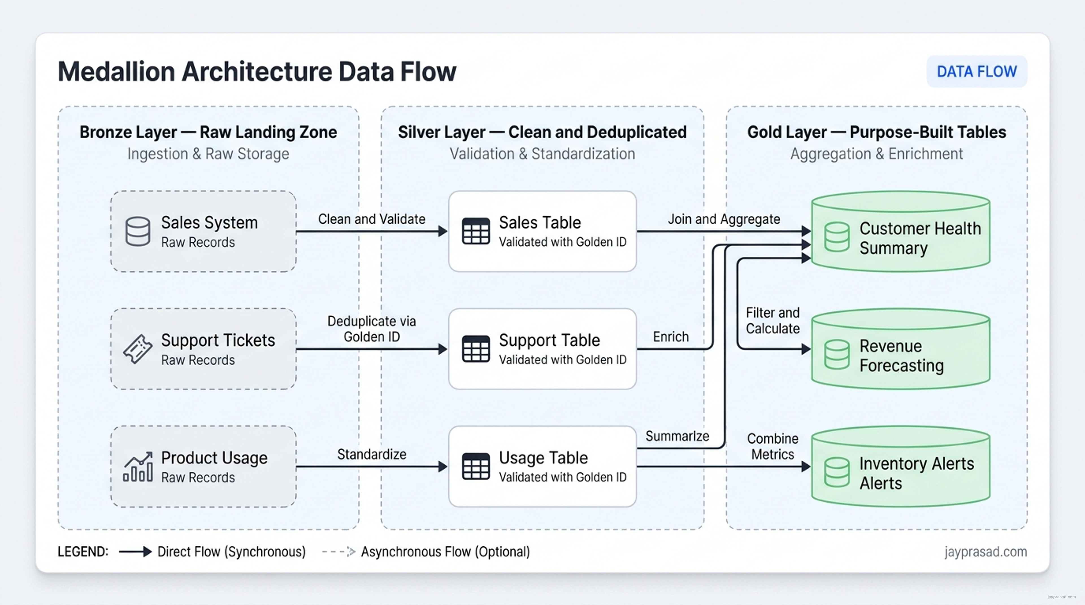
Task: Click the Usage Table grid icon
Action: coord(476,467)
